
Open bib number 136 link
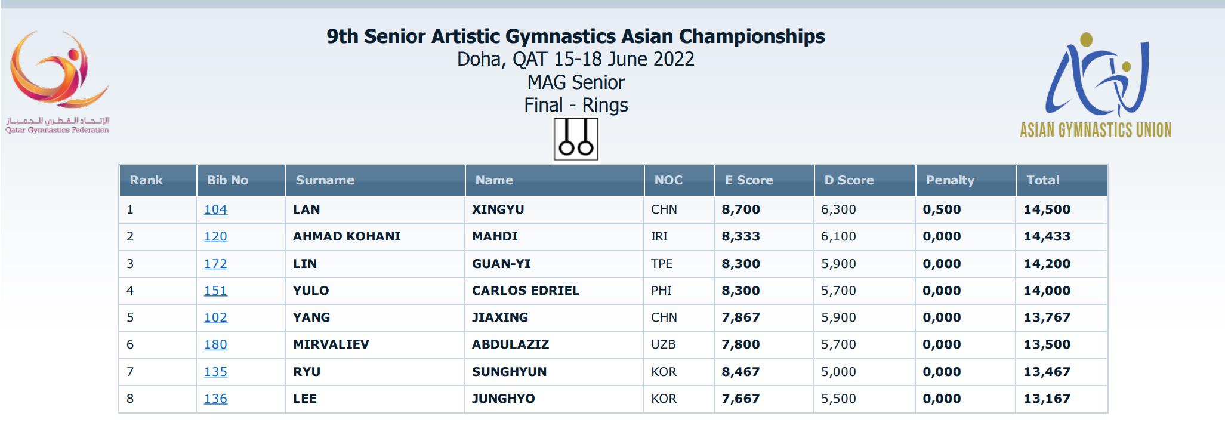coord(215,399)
